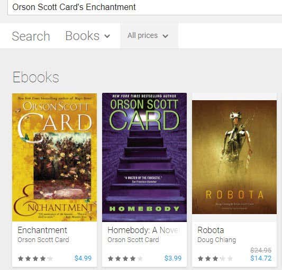Image resolution: width=282 pixels, height=270 pixels.
Task: Buy Robota for $14.72
Action: click(261, 258)
